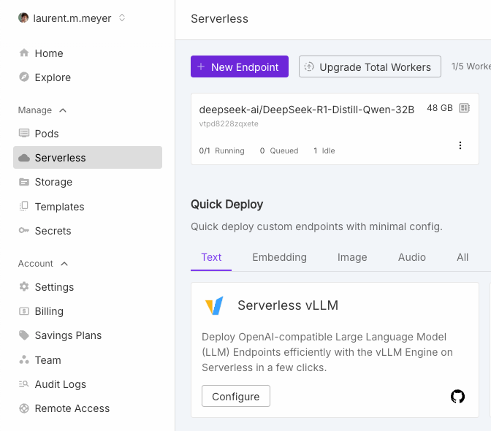Click endpoint ID vtpd8228zqxete
The width and height of the screenshot is (491, 431).
tap(229, 123)
